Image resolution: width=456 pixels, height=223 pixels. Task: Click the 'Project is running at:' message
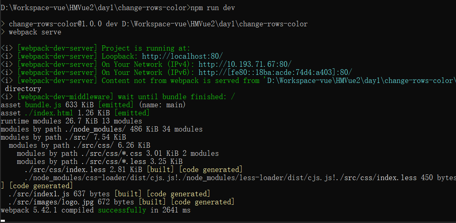146,48
